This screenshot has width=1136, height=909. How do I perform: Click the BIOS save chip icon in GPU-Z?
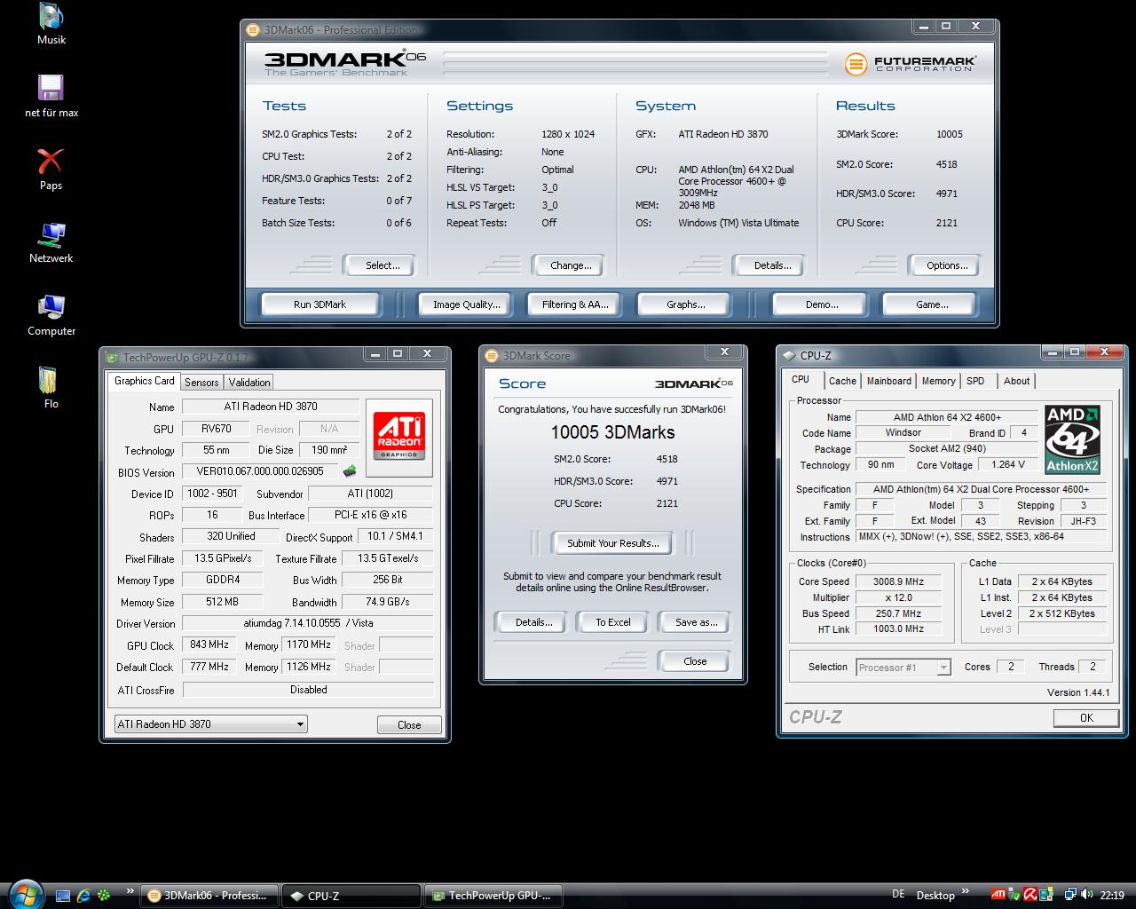point(350,471)
